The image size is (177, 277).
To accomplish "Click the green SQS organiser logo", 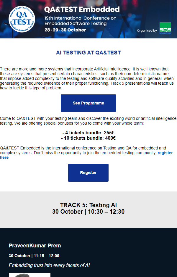I will pyautogui.click(x=165, y=28).
